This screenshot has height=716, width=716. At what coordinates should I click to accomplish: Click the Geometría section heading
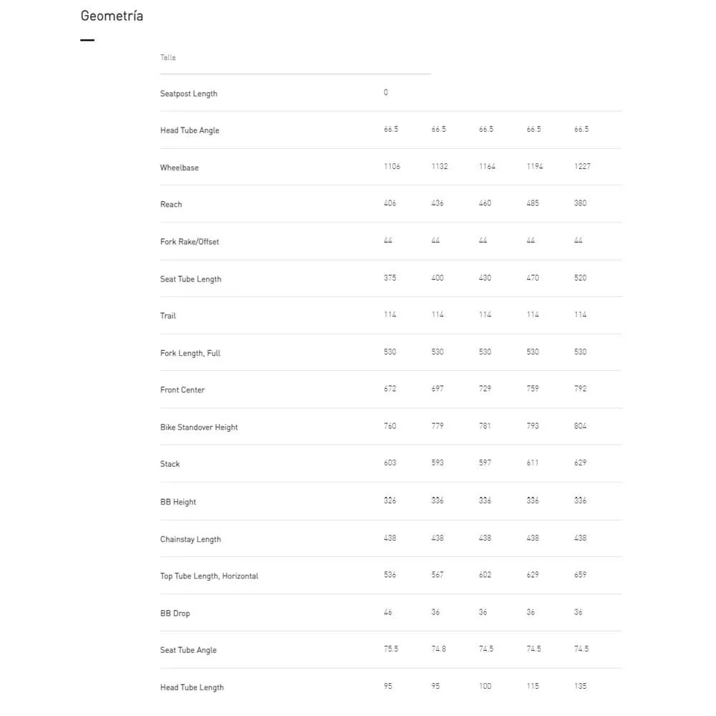[112, 16]
